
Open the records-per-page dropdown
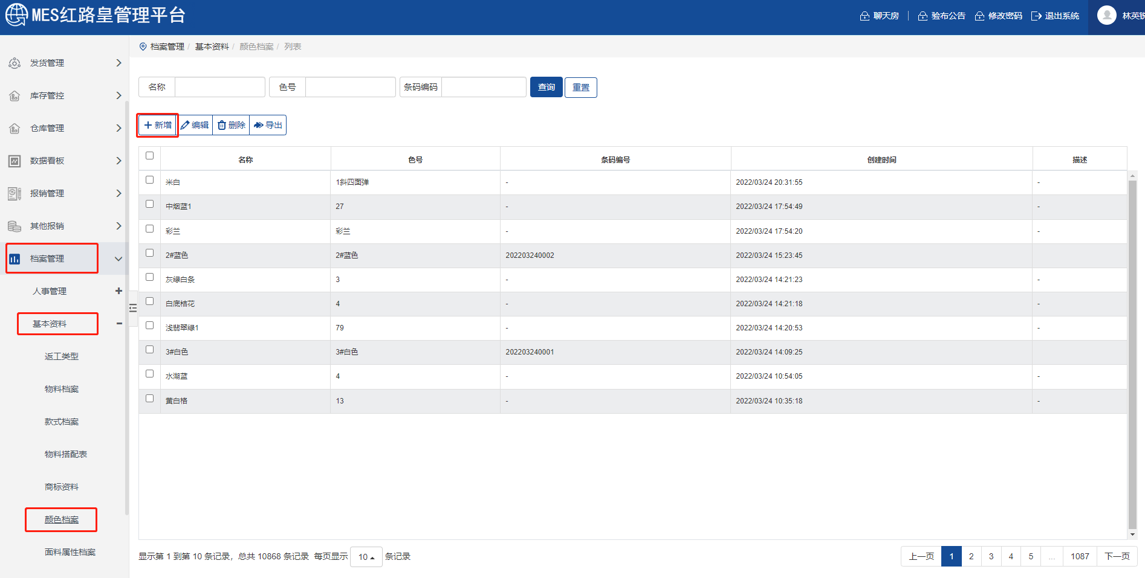click(366, 557)
